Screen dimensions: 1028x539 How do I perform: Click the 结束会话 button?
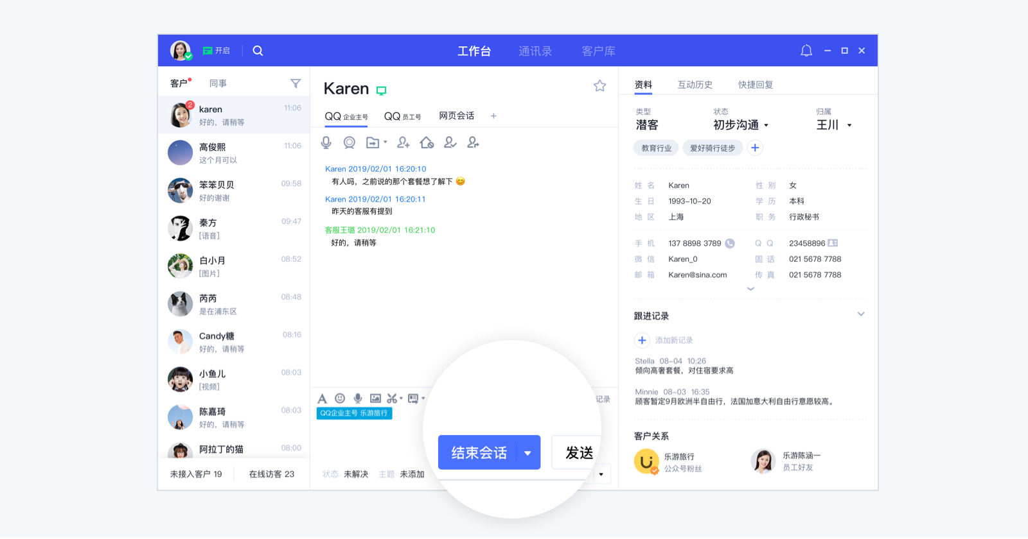[x=479, y=453]
